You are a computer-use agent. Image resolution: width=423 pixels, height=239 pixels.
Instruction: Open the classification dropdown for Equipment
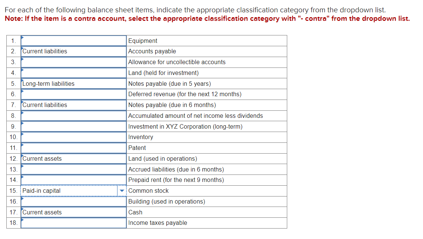coord(73,41)
